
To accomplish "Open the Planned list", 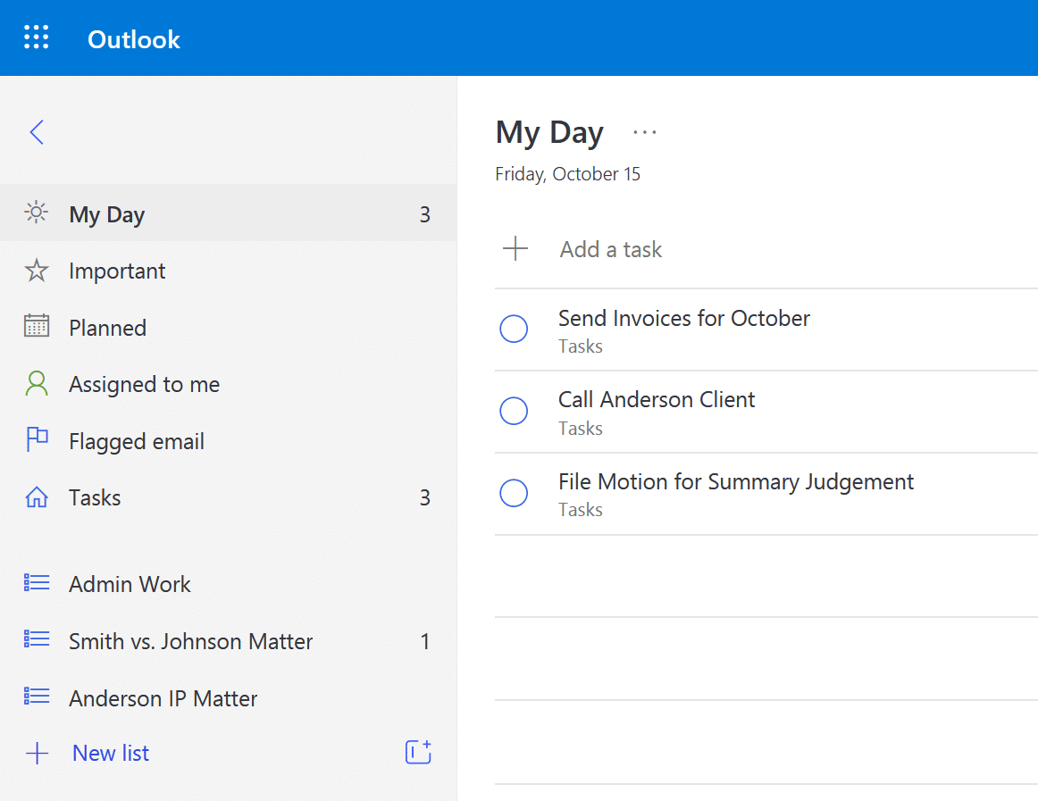I will point(229,327).
